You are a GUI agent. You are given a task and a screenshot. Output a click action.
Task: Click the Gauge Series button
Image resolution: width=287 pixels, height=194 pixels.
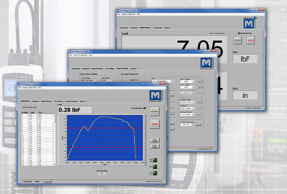135,80
